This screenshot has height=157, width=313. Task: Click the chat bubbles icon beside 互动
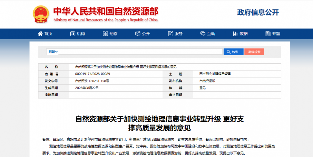coord(203,34)
